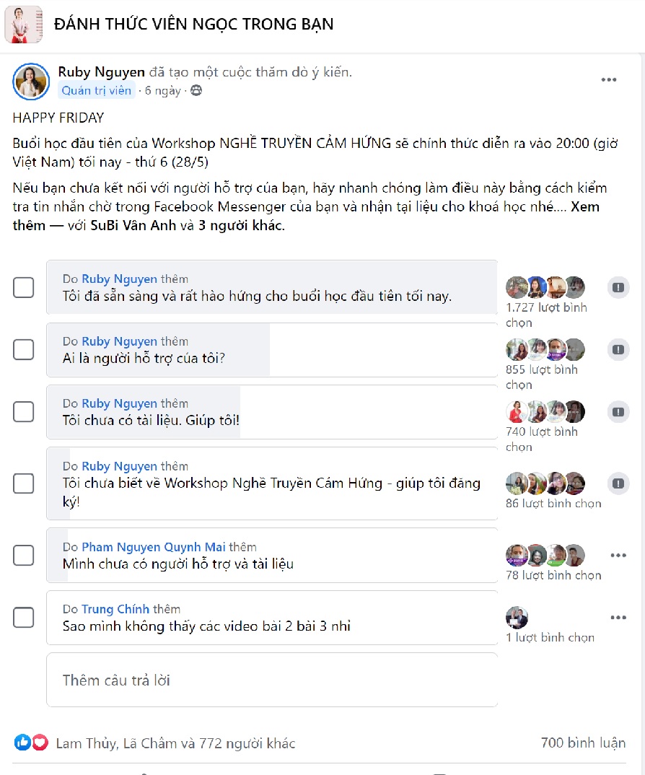The image size is (645, 775).
Task: Open options menu for Trung Chính's answer
Action: [x=618, y=618]
